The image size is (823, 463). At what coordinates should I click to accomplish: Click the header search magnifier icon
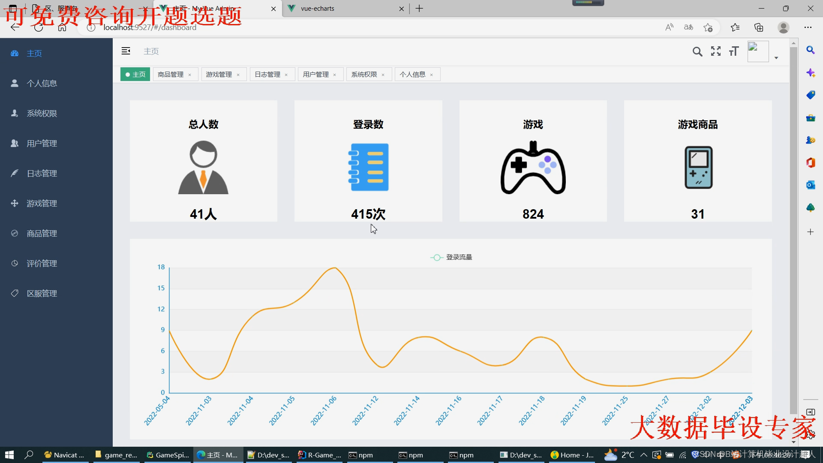click(x=697, y=52)
